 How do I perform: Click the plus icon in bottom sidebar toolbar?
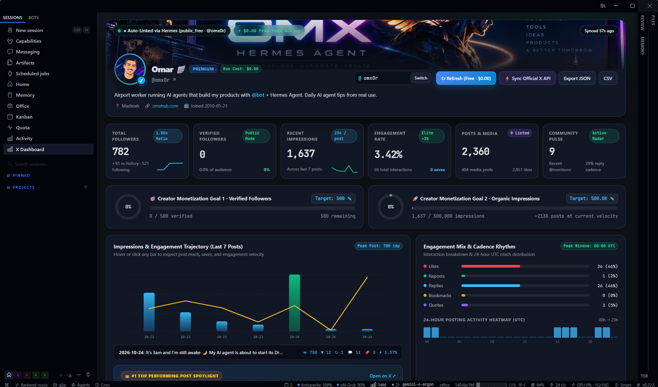click(x=61, y=375)
